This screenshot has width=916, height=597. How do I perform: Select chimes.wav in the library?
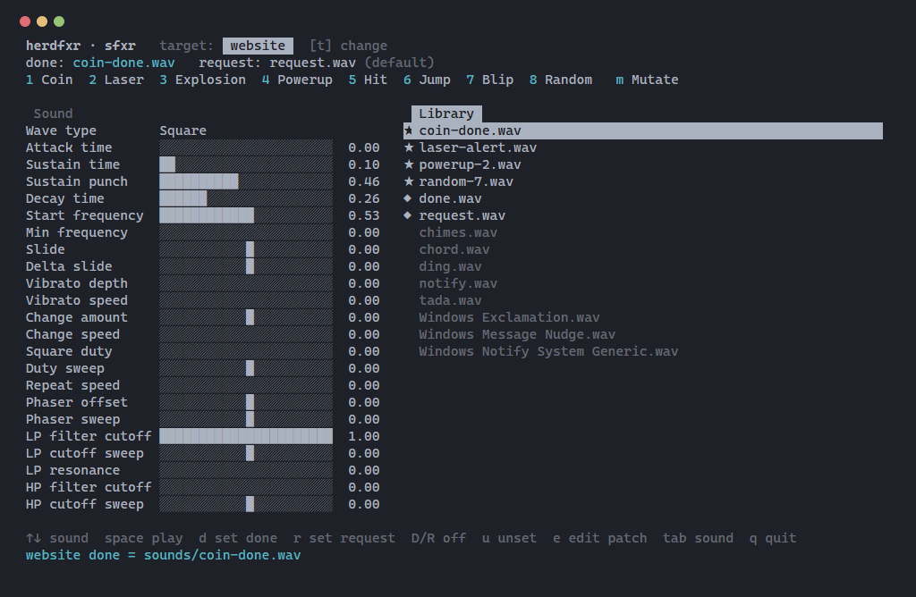458,232
